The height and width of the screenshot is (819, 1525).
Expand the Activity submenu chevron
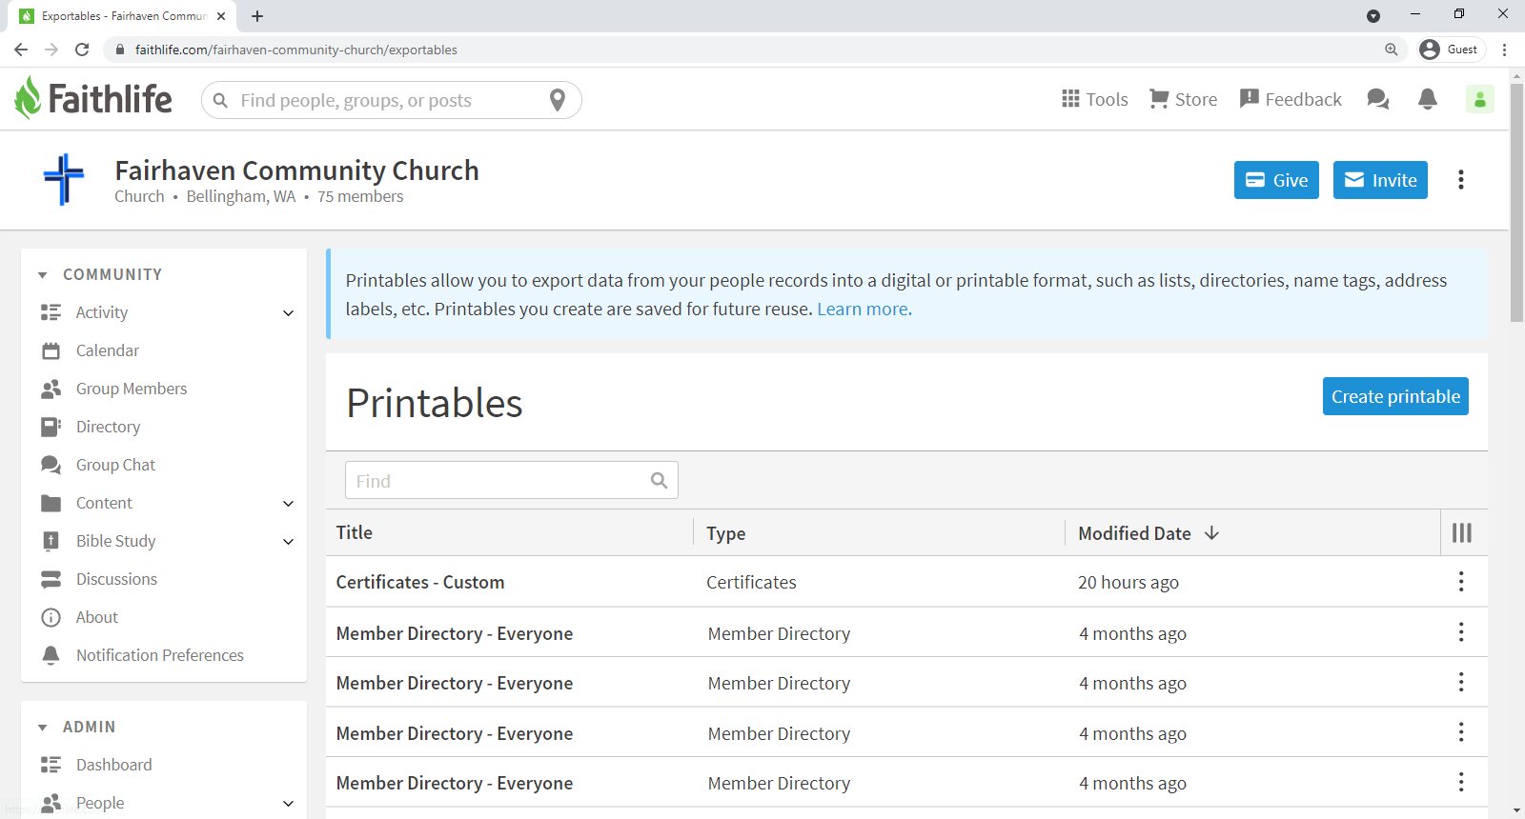(x=289, y=313)
